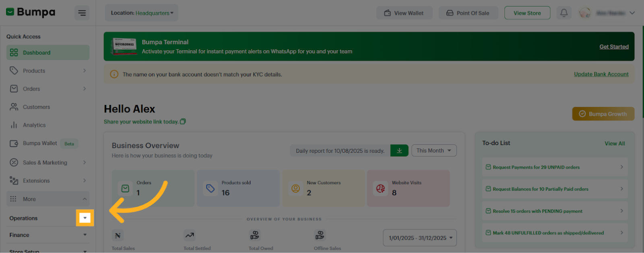The image size is (644, 253).
Task: Click the Sales & Marketing percent icon
Action: 14,162
